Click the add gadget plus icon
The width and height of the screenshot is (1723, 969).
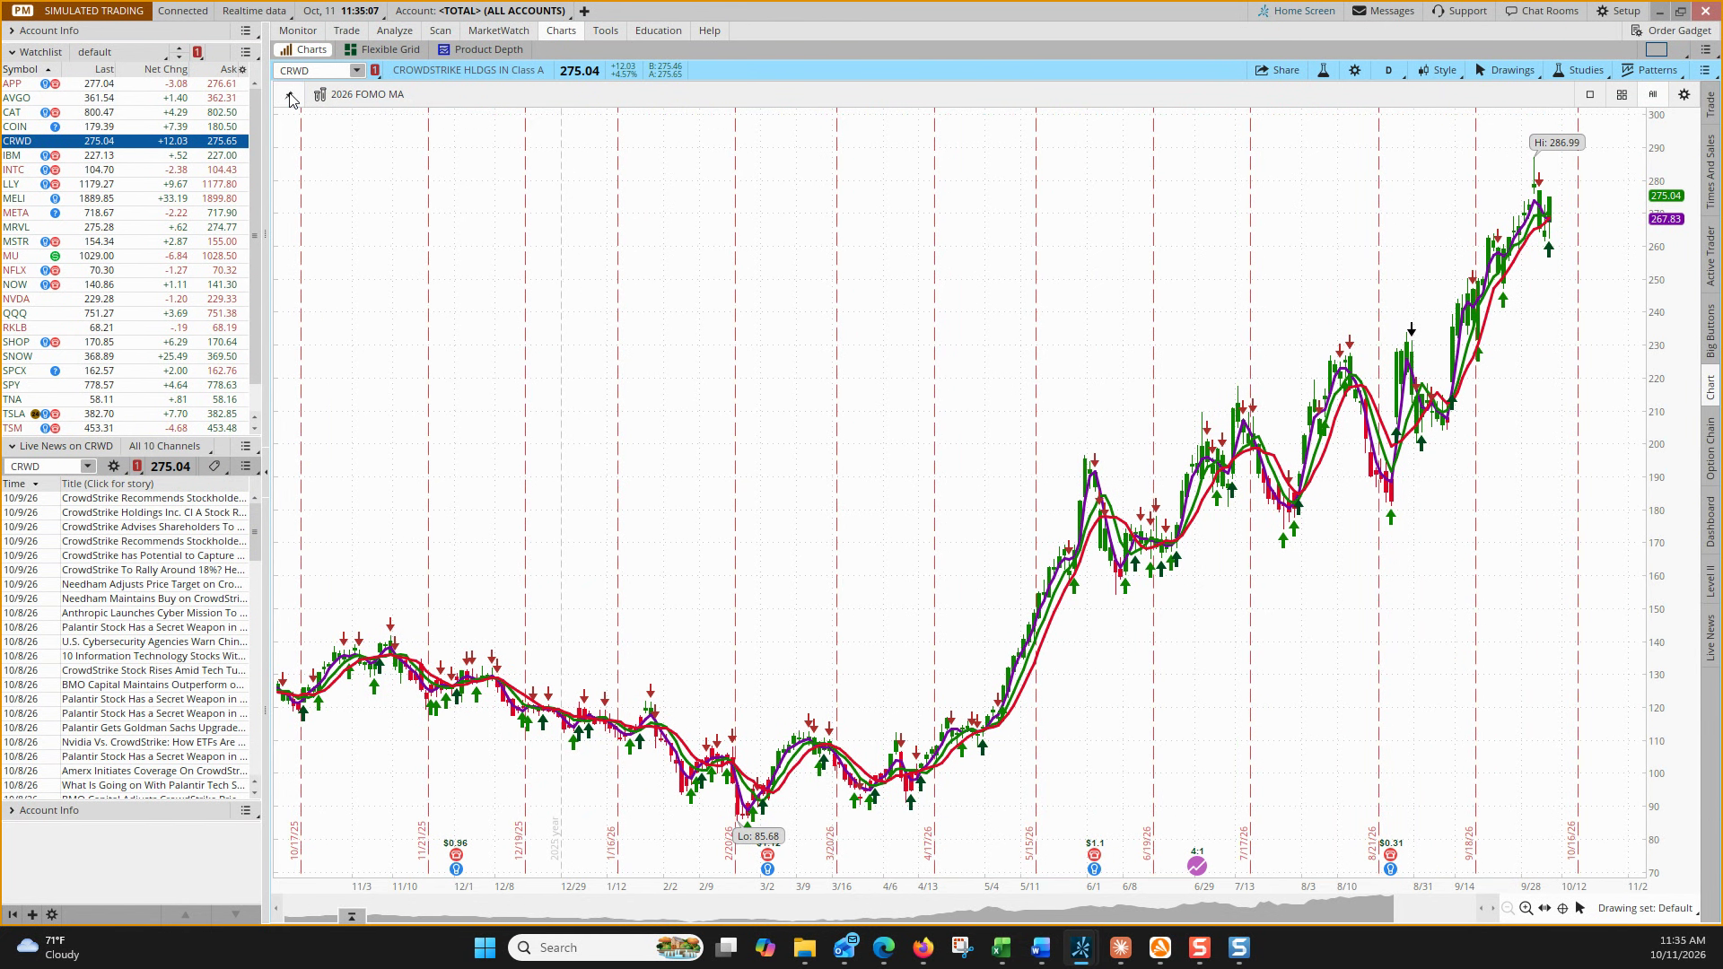pos(31,914)
